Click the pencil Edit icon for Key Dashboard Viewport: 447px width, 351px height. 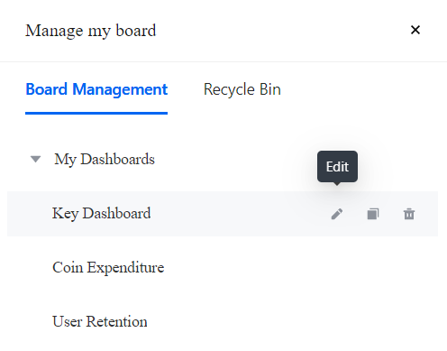click(x=337, y=214)
